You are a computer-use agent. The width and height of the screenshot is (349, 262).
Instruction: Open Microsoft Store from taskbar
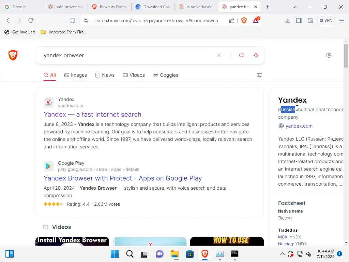coord(189,254)
